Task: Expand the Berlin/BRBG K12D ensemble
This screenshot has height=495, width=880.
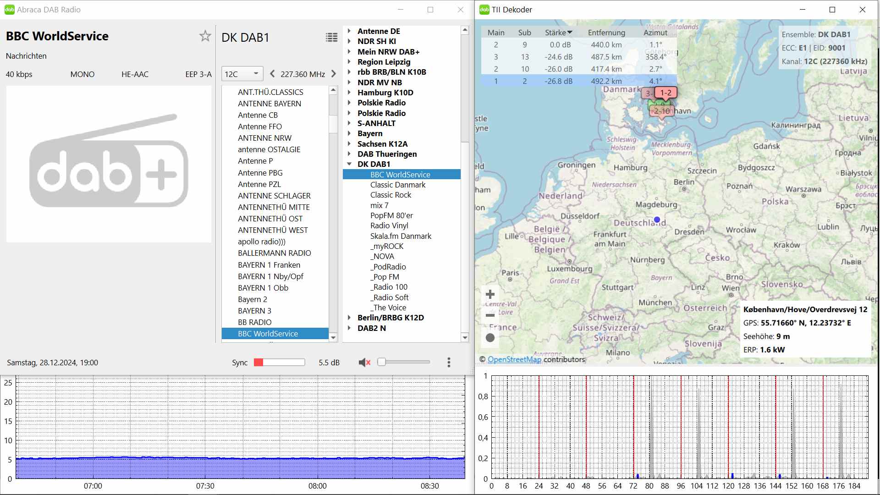Action: click(x=349, y=318)
